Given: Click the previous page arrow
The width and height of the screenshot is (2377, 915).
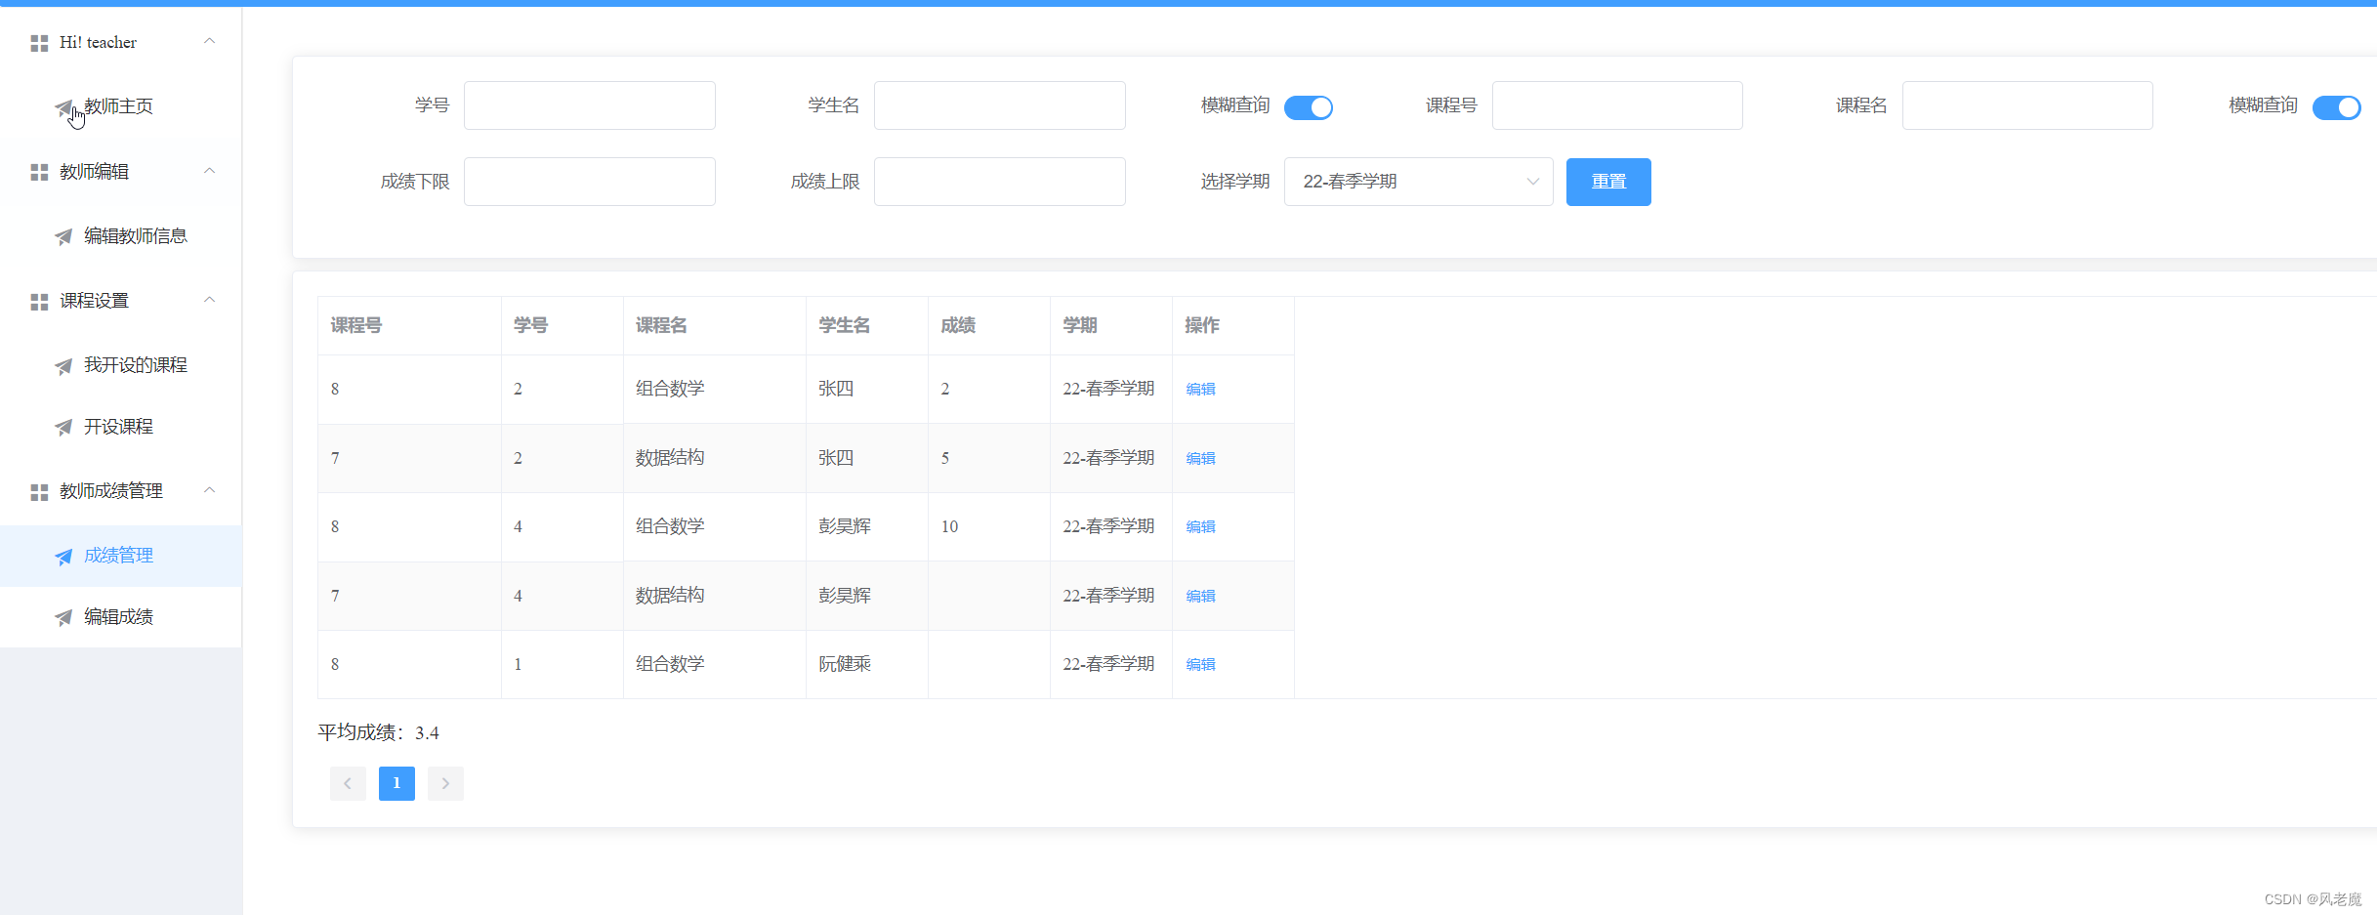Looking at the screenshot, I should [x=348, y=783].
